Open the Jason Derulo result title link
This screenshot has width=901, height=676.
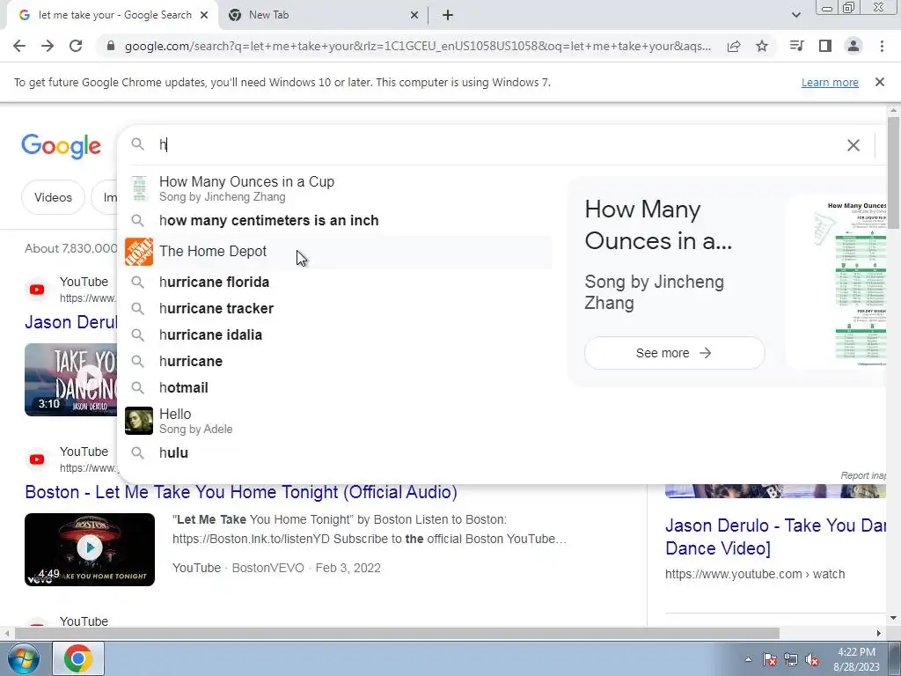point(71,322)
